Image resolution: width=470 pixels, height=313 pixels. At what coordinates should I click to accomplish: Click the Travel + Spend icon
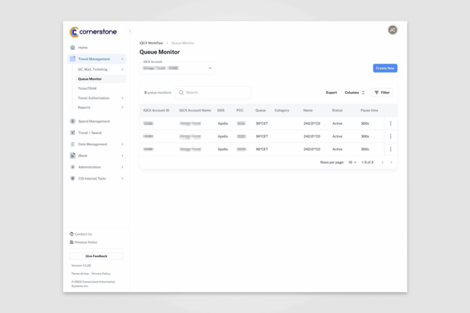tap(73, 132)
